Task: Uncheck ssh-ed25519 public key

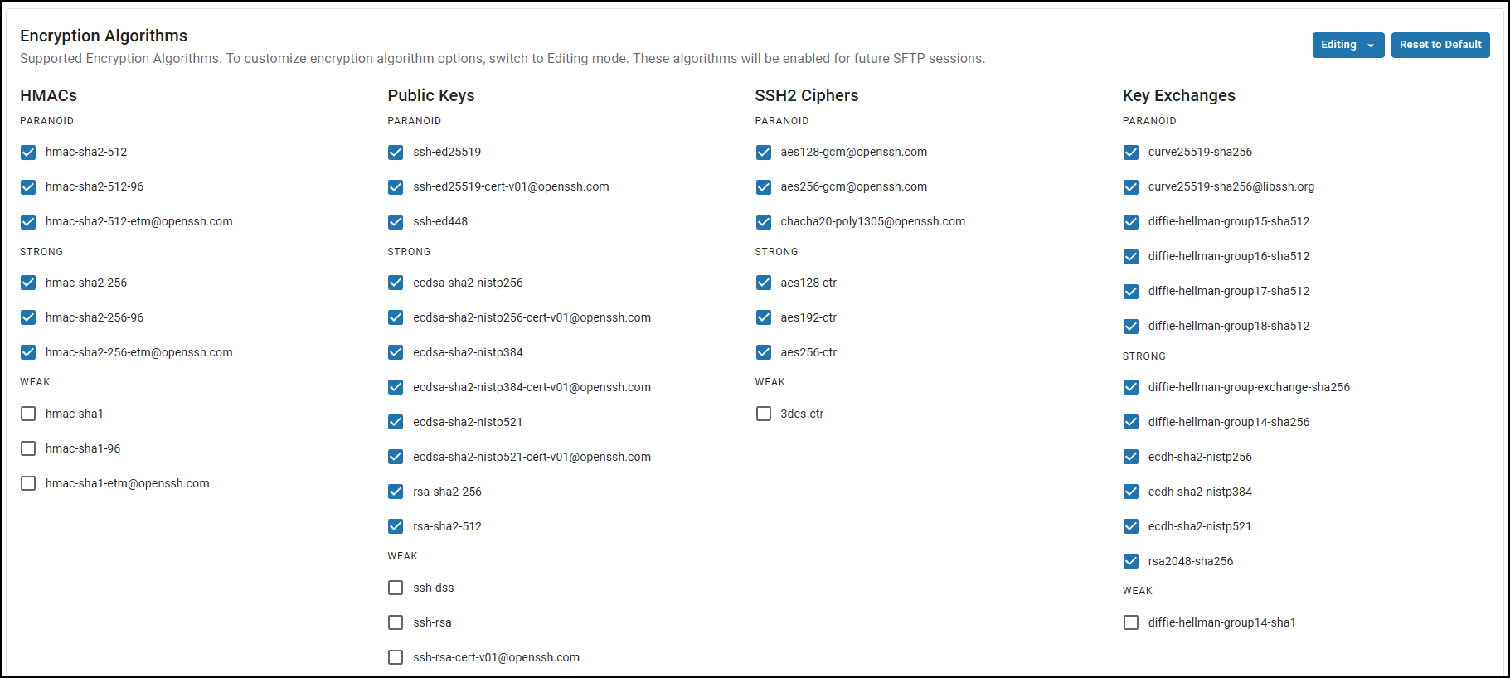Action: 396,153
